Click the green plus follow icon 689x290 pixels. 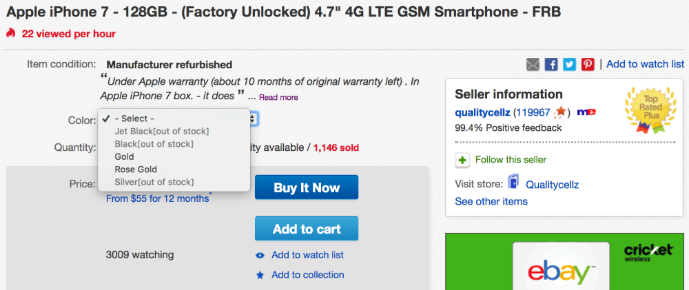(462, 160)
